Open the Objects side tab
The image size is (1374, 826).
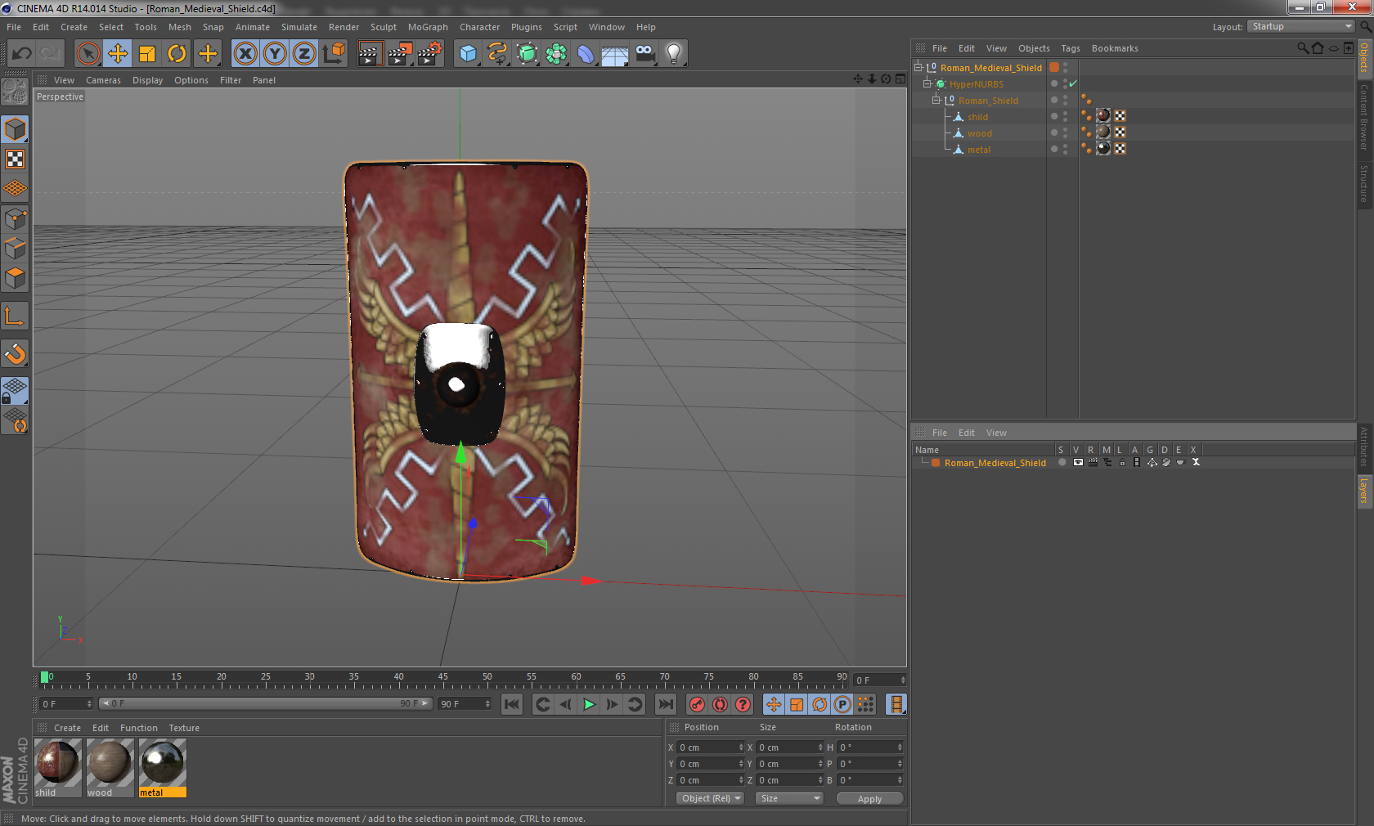1364,58
